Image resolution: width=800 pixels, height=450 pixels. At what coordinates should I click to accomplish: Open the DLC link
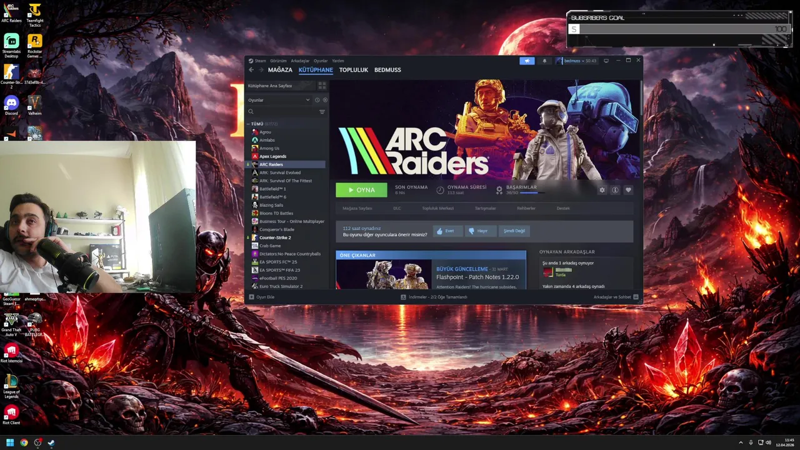click(x=397, y=208)
